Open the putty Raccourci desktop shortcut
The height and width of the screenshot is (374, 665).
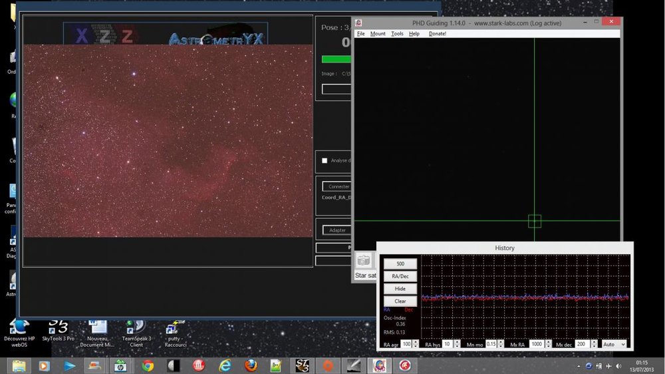pos(175,333)
